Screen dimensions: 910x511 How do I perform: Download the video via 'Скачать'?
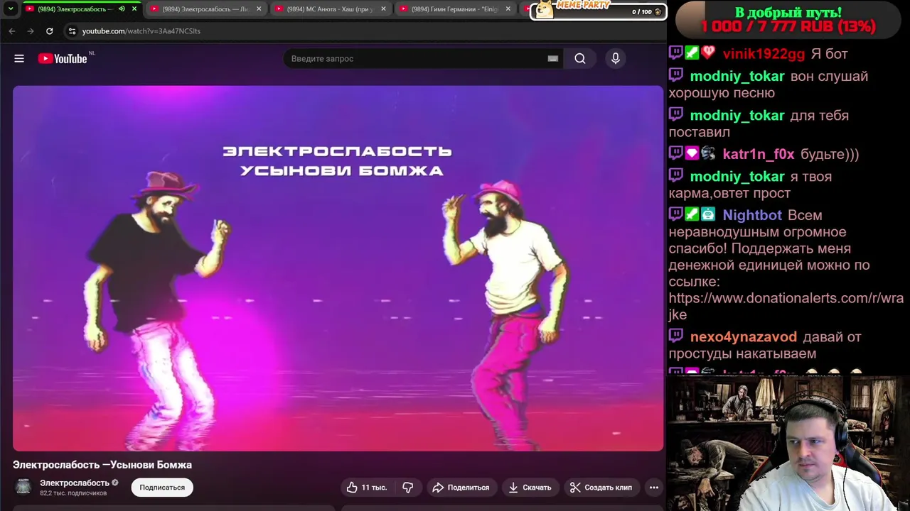tap(530, 488)
